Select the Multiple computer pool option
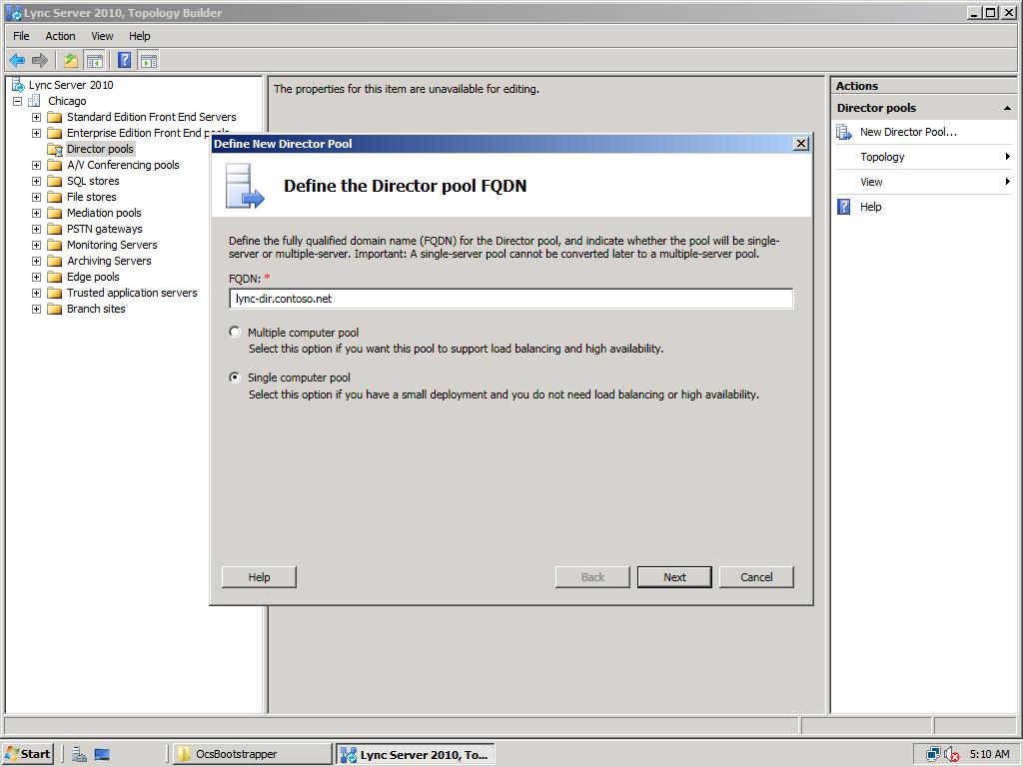This screenshot has height=767, width=1023. coord(235,332)
